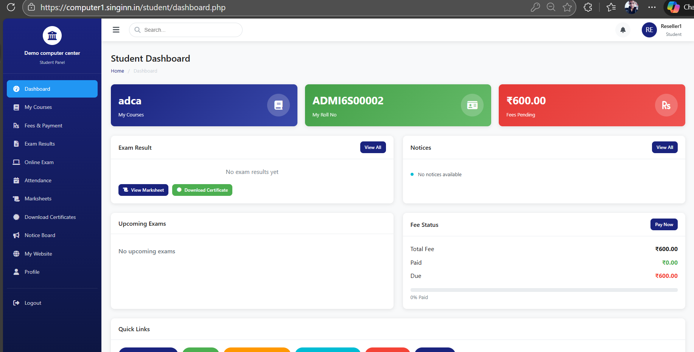Open Reseller1 Student account menu
This screenshot has width=694, height=352.
pos(671,30)
